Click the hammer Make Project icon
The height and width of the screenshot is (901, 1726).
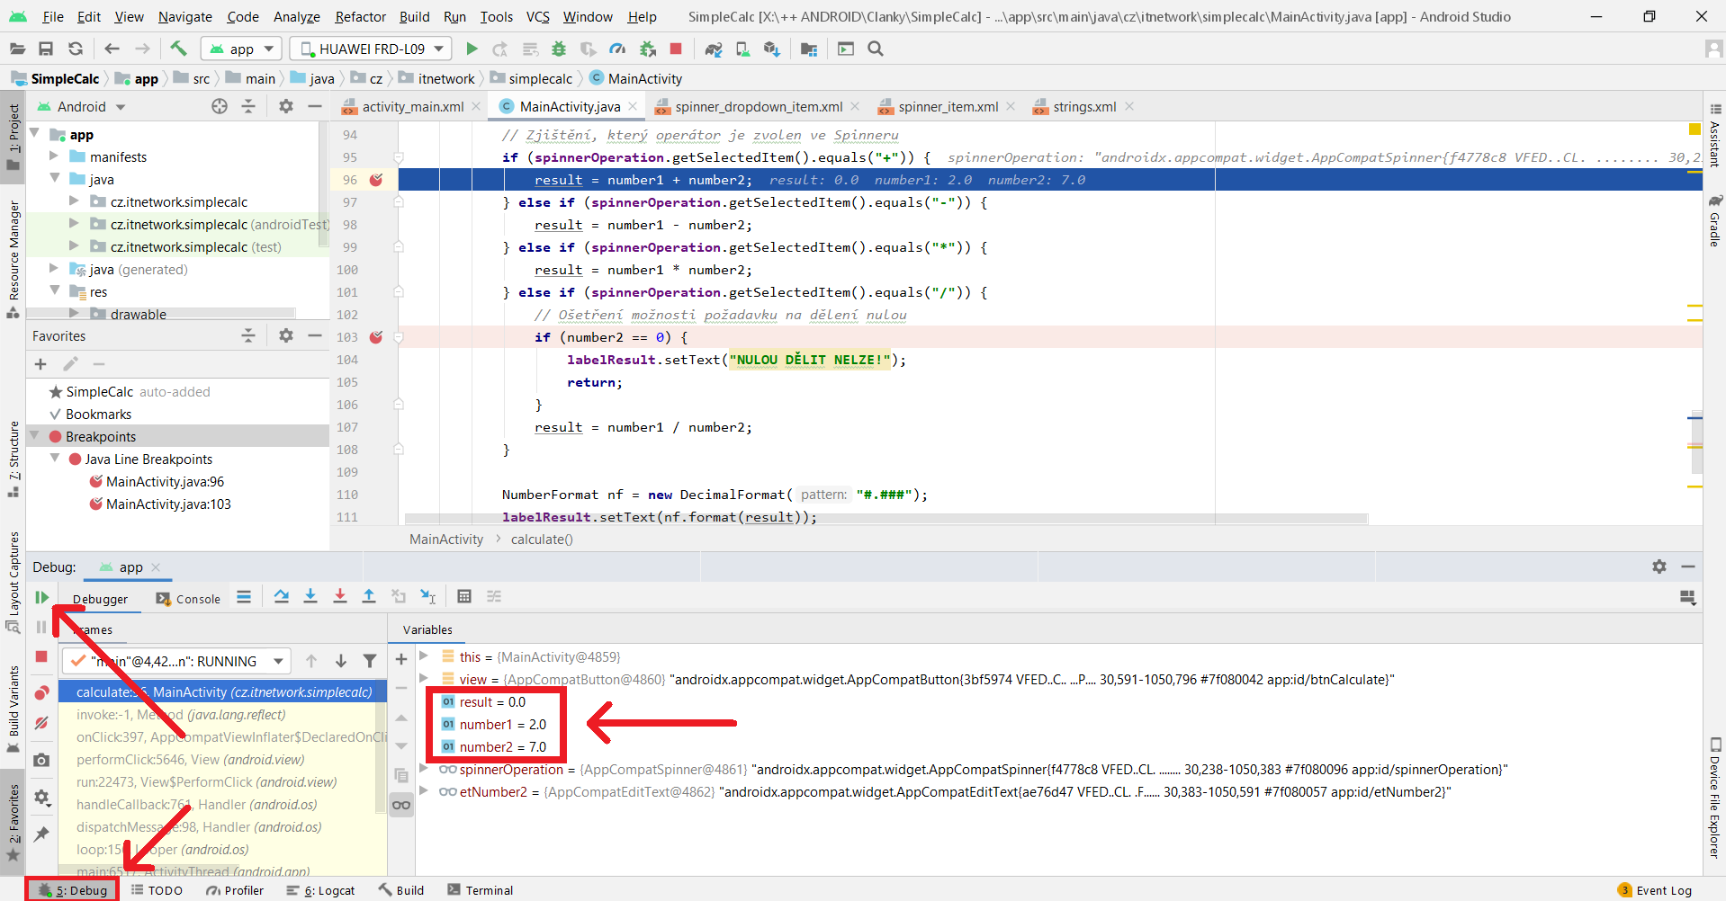point(178,49)
